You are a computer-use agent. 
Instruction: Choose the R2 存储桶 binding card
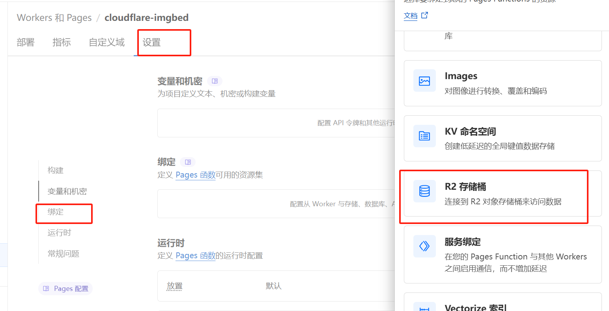(x=503, y=194)
